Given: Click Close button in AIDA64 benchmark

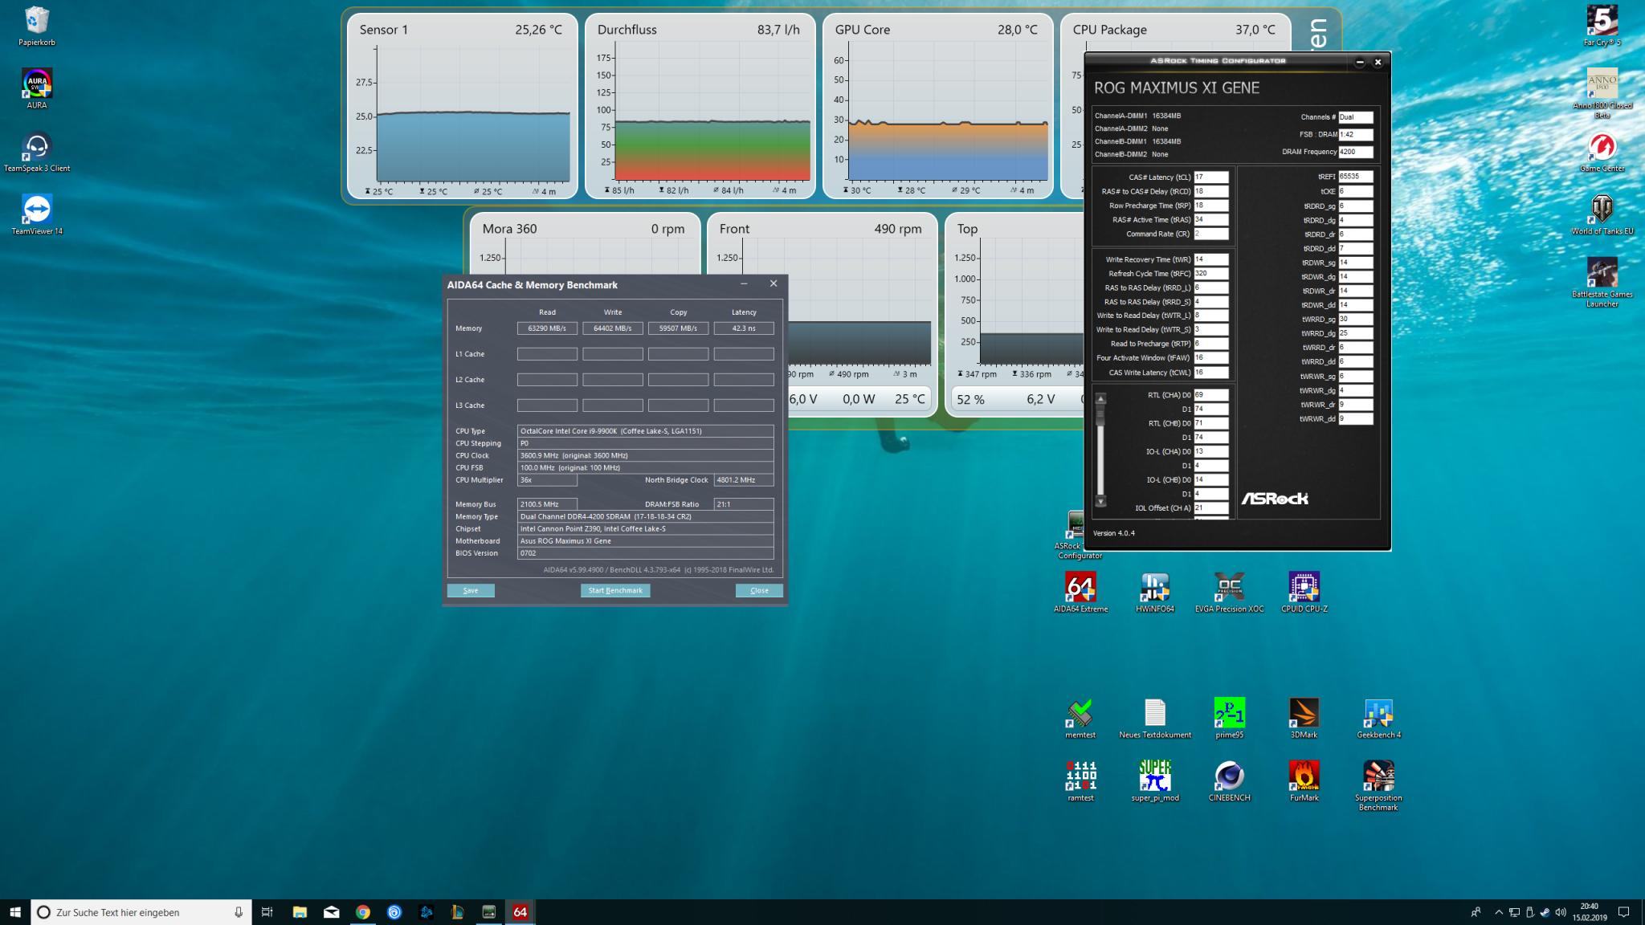Looking at the screenshot, I should [759, 590].
